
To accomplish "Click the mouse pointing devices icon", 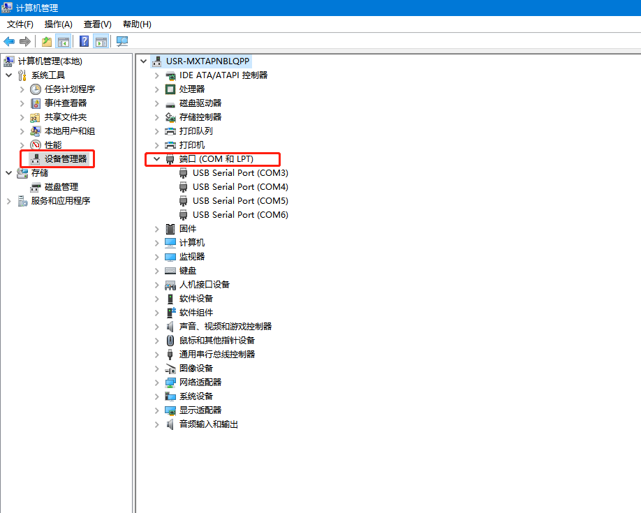I will tap(170, 341).
